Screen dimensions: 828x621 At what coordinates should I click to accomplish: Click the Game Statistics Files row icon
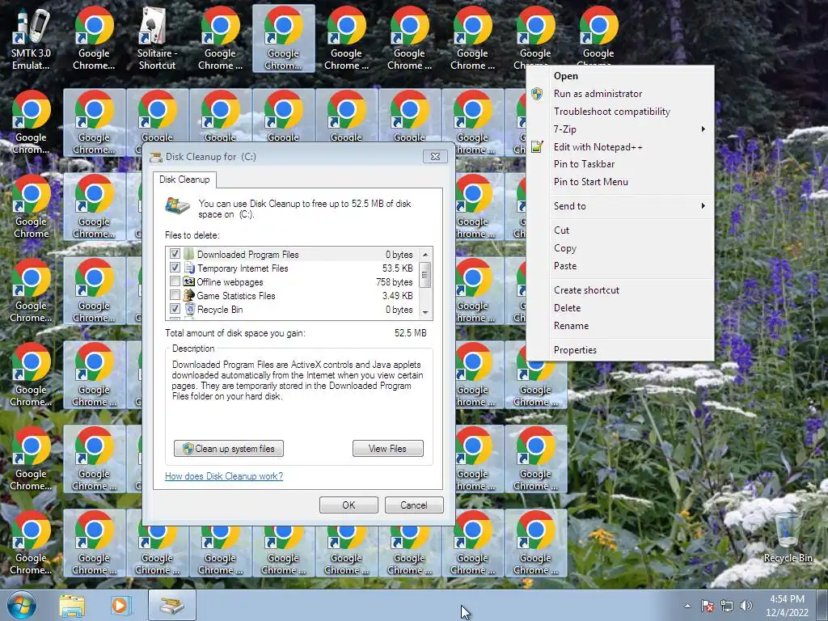pos(189,295)
